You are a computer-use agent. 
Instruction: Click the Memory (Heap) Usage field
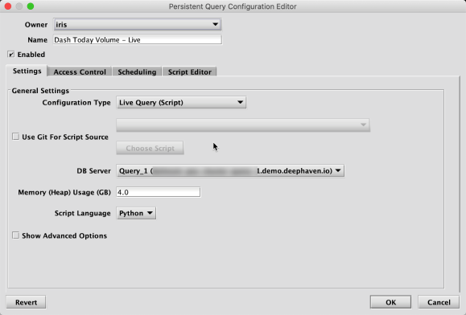click(x=158, y=192)
